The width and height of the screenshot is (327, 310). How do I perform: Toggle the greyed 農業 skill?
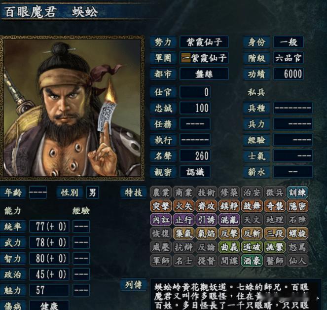[161, 193]
